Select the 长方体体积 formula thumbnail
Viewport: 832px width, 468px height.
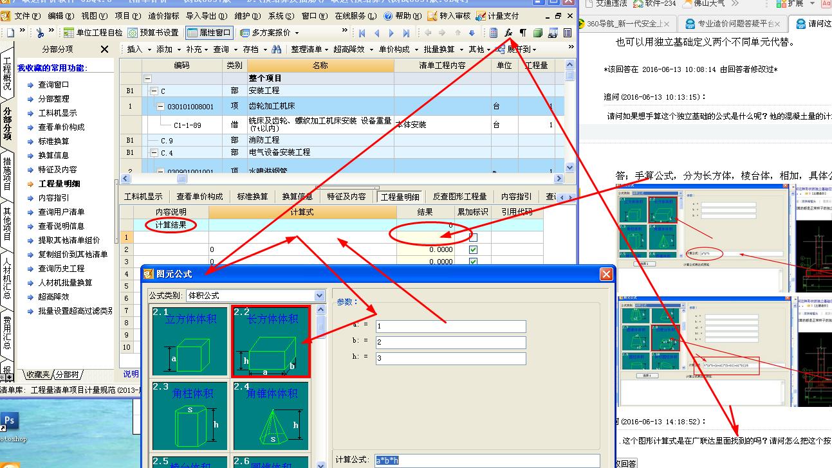[271, 341]
